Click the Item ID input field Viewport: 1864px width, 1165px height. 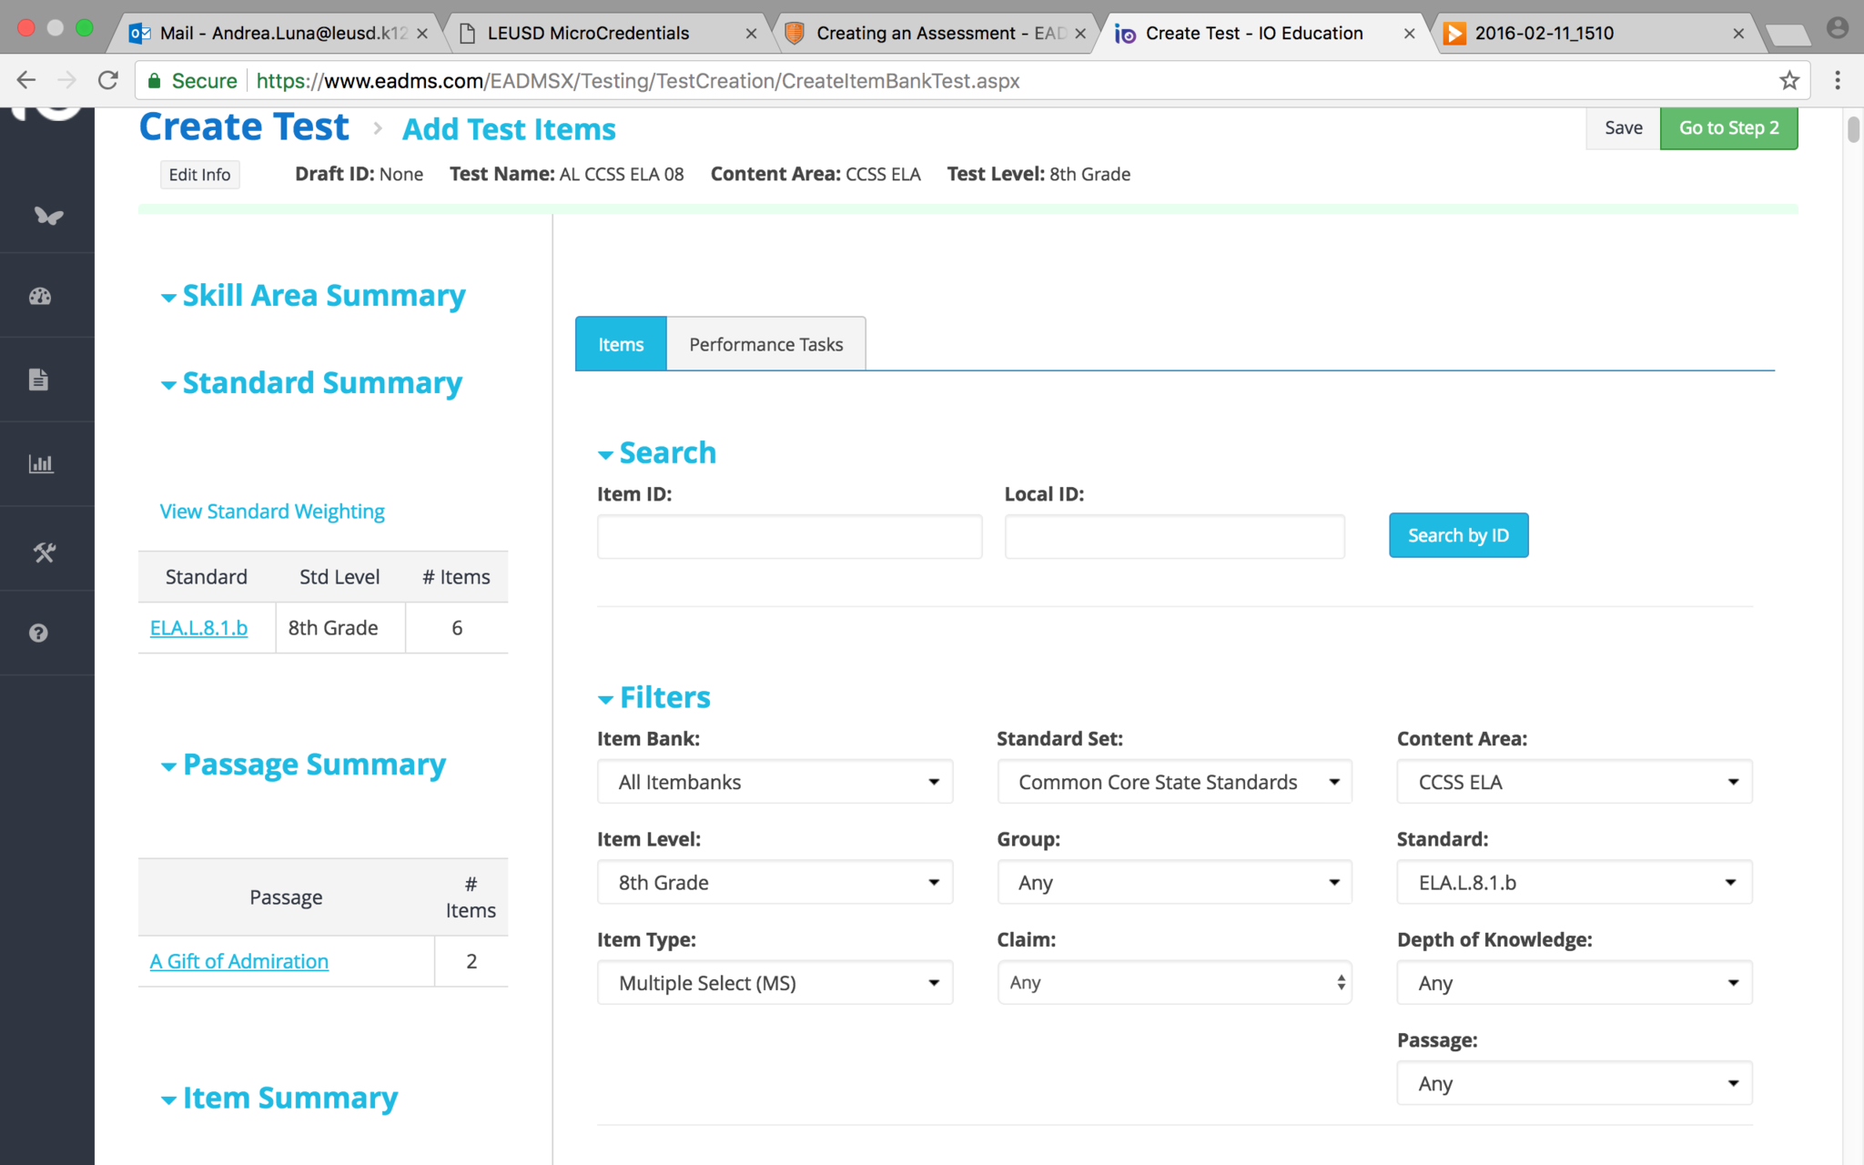click(789, 536)
